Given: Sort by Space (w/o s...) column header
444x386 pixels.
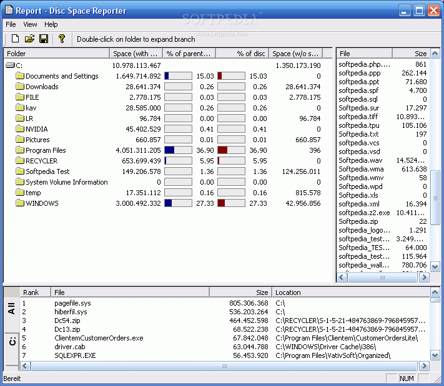Looking at the screenshot, I should pyautogui.click(x=295, y=54).
